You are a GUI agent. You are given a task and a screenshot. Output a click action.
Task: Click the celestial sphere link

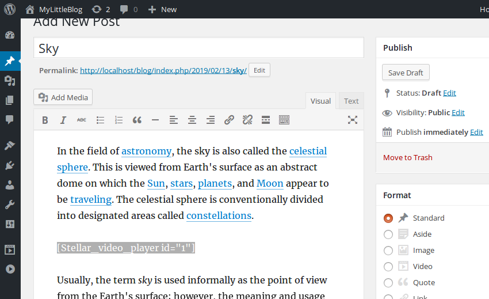click(x=308, y=151)
